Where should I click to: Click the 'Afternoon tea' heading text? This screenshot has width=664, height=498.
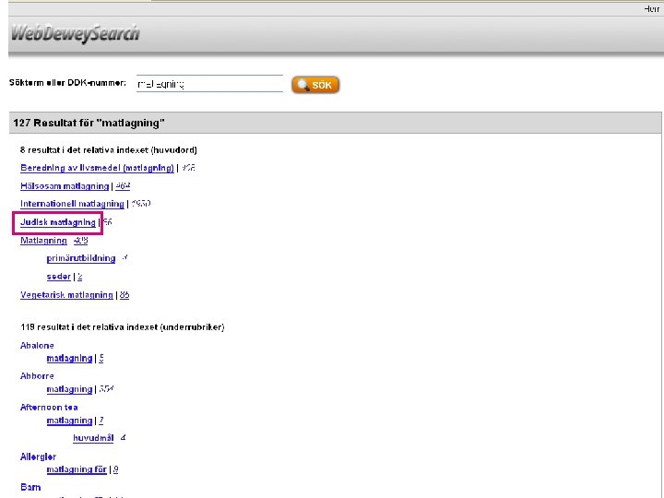[x=49, y=408]
